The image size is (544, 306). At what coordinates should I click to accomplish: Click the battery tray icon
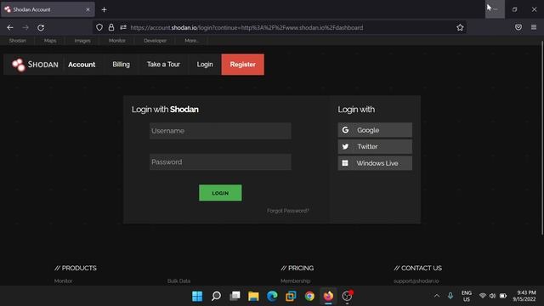[503, 296]
